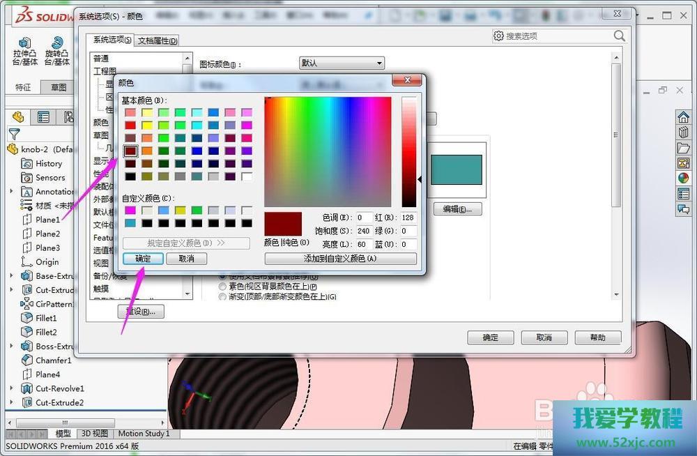The height and width of the screenshot is (456, 697).
Task: Open the Design Library icon in task pane
Action: click(x=683, y=132)
